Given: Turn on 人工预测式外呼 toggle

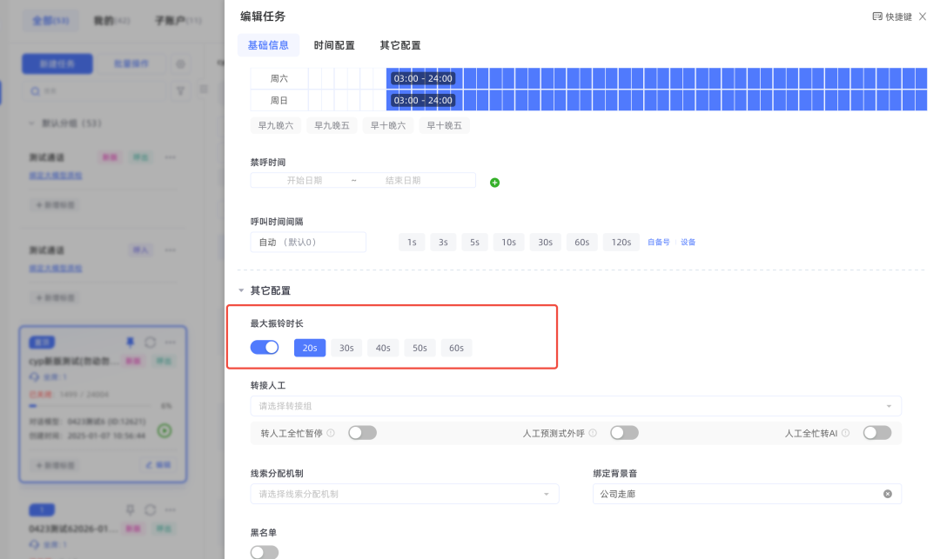Looking at the screenshot, I should pos(624,433).
